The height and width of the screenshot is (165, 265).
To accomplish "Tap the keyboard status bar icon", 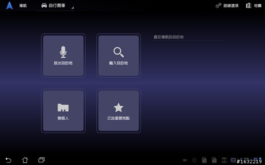I will [185, 160].
